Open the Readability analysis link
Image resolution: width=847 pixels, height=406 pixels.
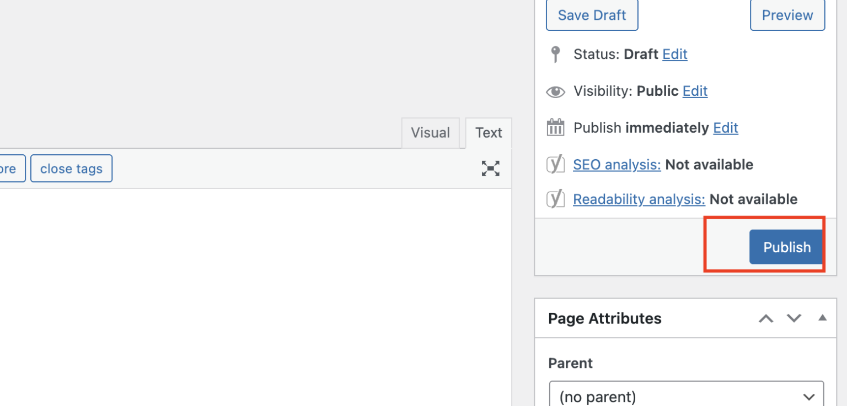pos(639,199)
